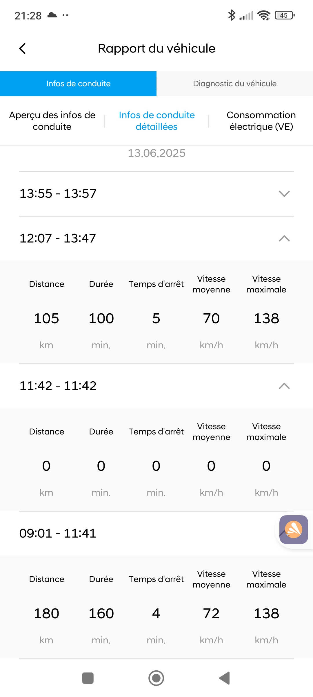Switch to Diagnostic du véhicule tab
This screenshot has height=697, width=313.
(x=235, y=84)
